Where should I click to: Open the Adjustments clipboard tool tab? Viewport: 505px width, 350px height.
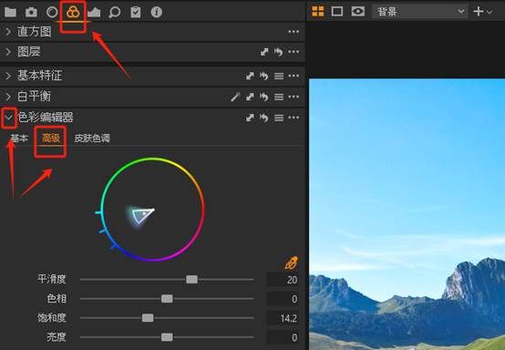tap(136, 12)
